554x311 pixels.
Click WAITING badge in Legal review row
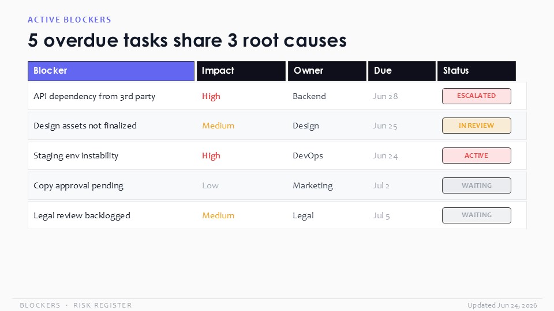pos(477,215)
